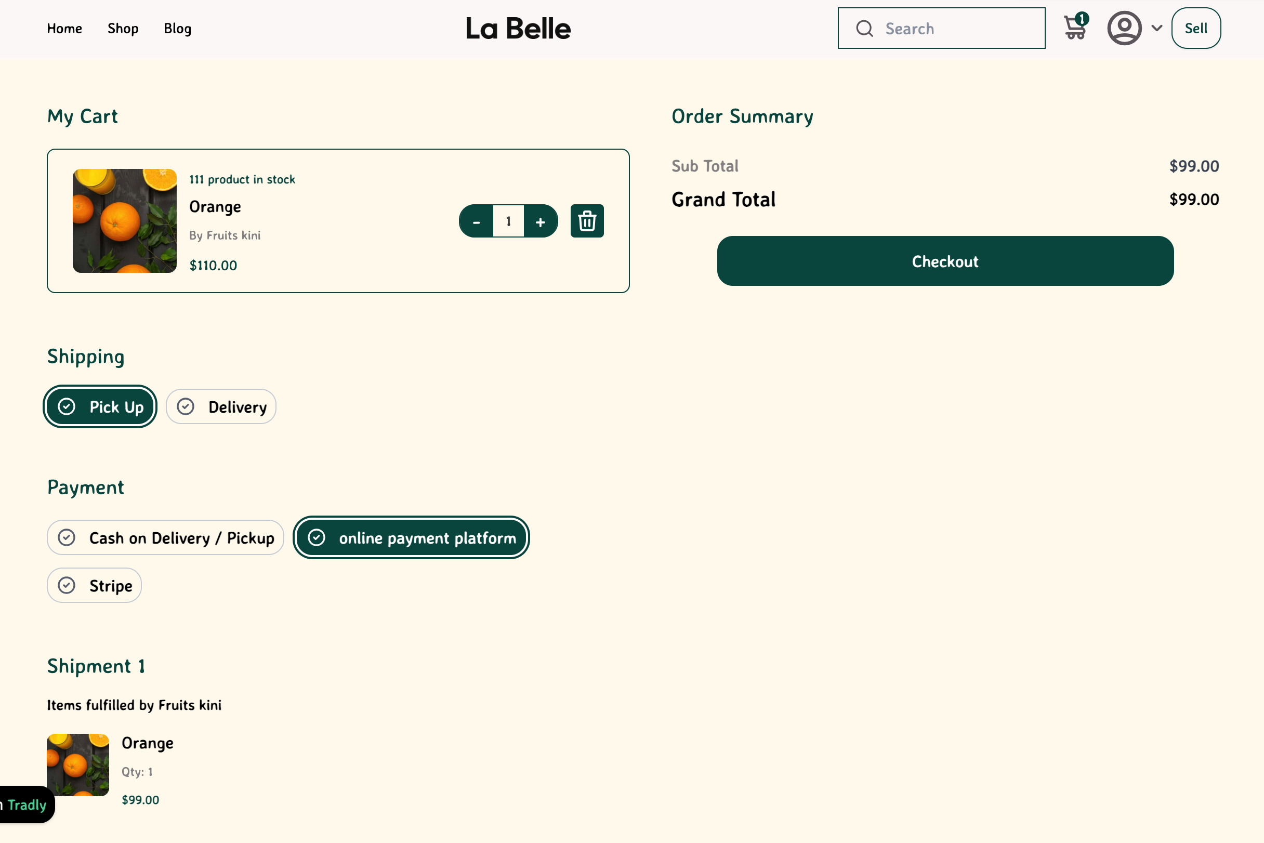Delete Orange from cart with trash icon
The width and height of the screenshot is (1264, 843).
coord(587,221)
